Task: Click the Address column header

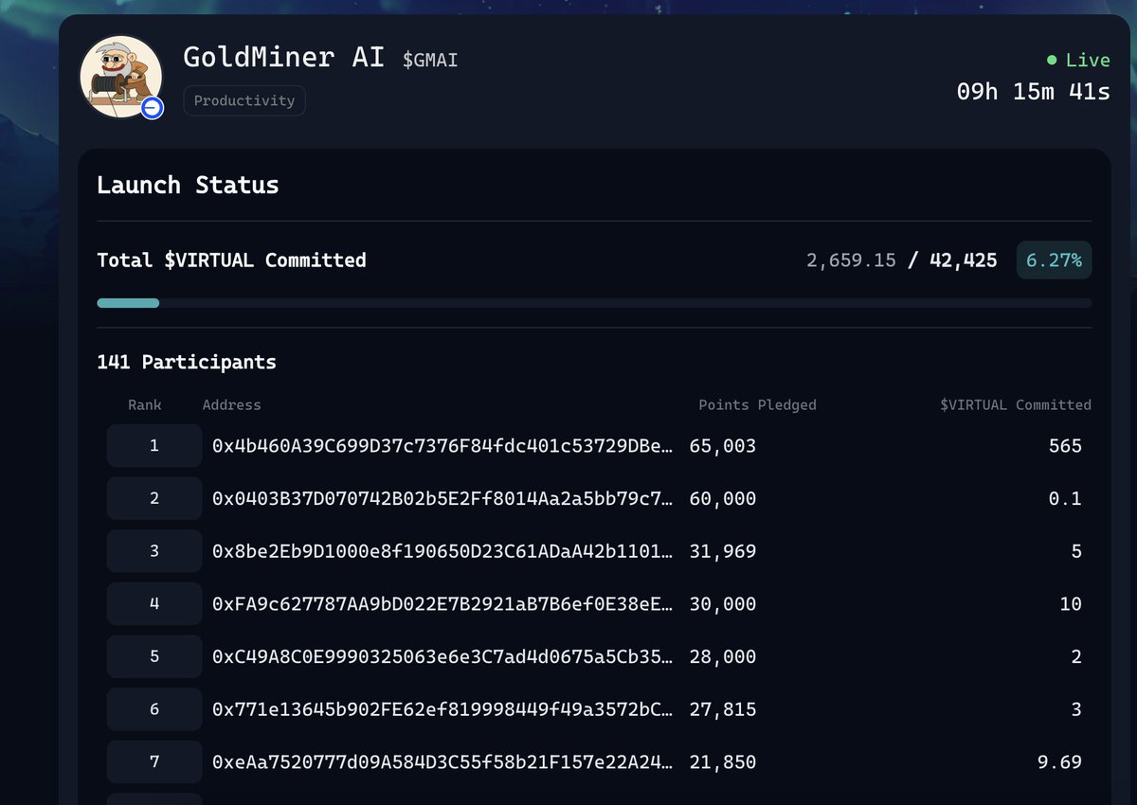Action: tap(231, 404)
